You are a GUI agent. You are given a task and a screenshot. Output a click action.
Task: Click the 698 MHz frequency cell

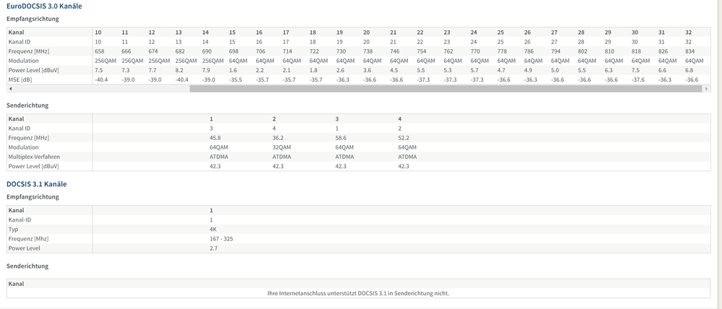pyautogui.click(x=234, y=51)
